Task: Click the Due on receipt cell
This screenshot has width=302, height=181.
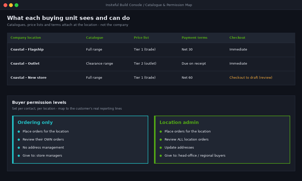Action: pos(194,64)
